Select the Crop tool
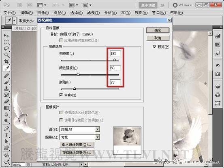 (x=6, y=62)
